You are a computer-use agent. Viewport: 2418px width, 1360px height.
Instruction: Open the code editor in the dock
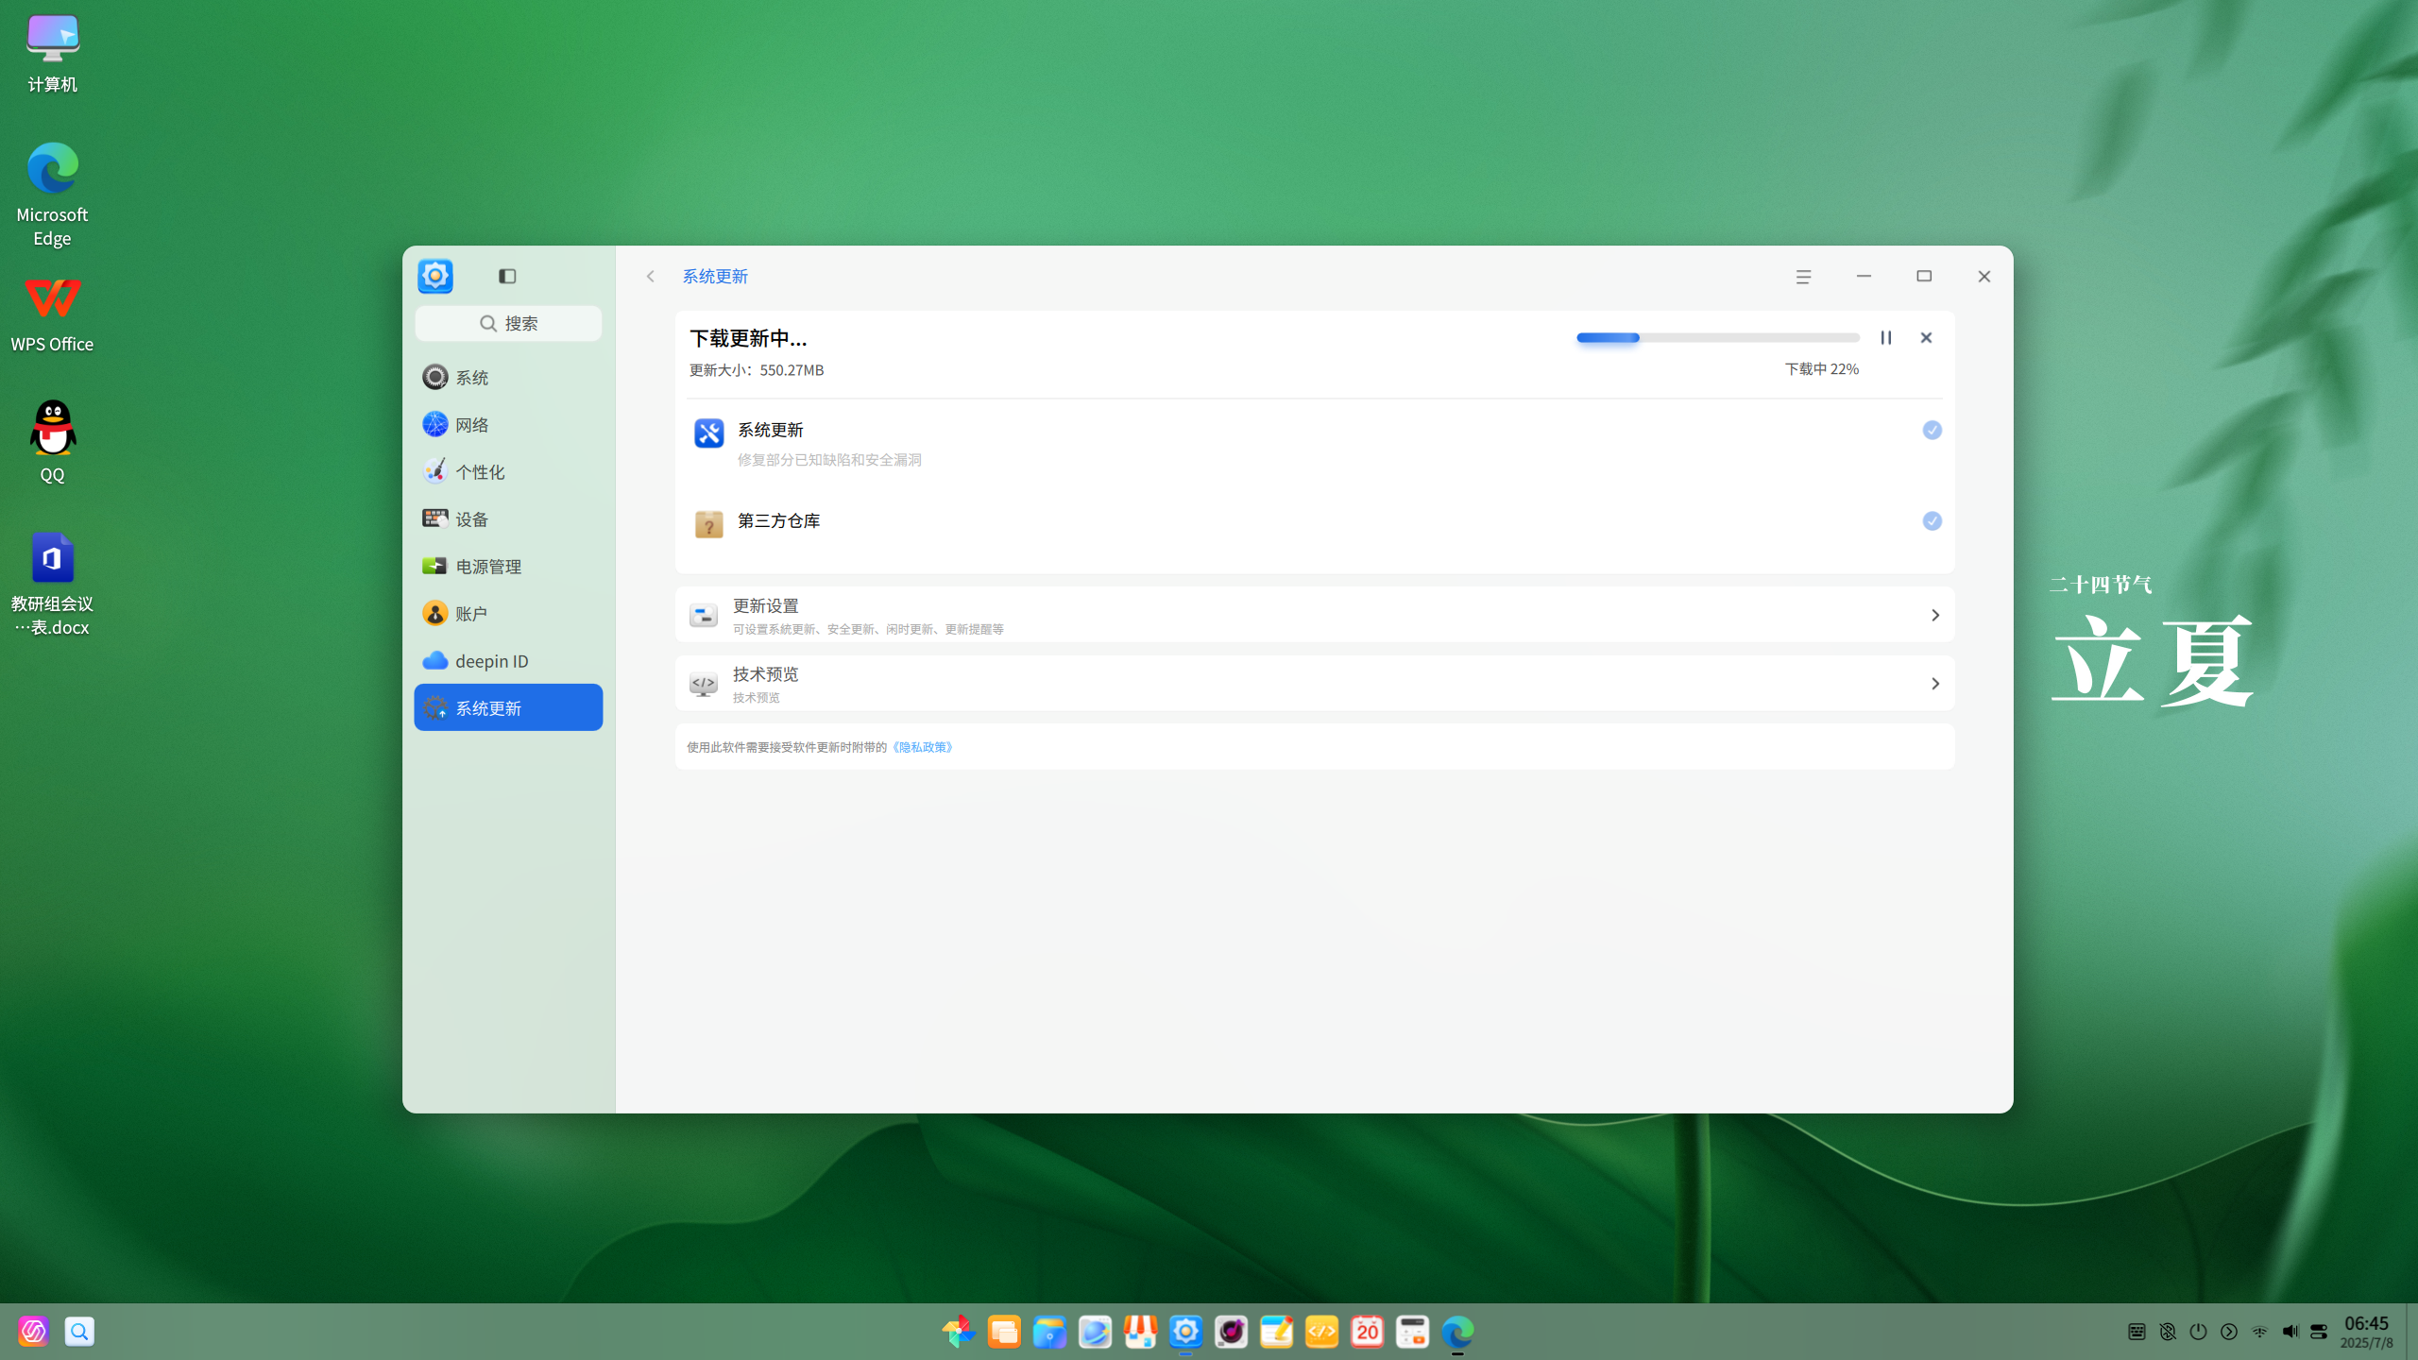(x=1321, y=1332)
